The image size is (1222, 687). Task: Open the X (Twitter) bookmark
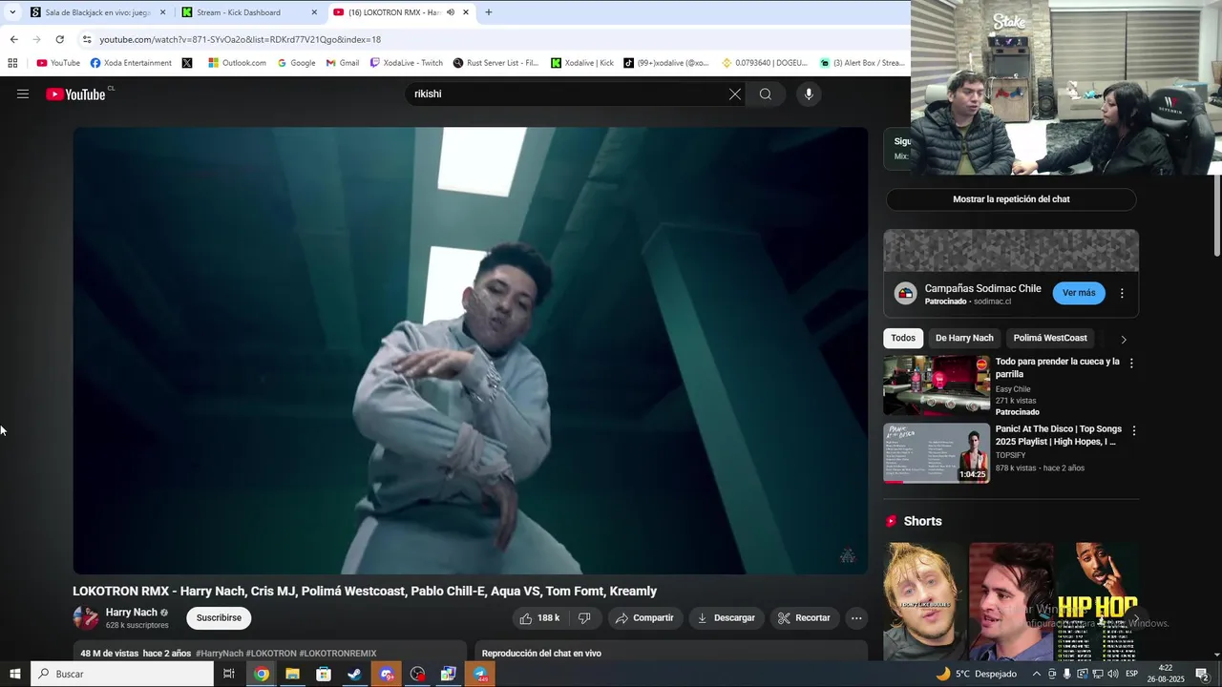click(x=187, y=63)
